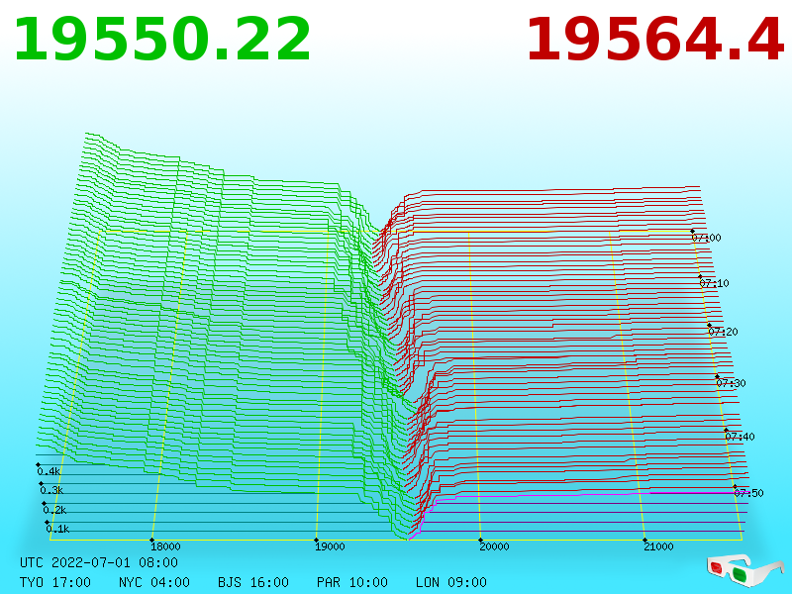Screen dimensions: 792x594
Task: Click the TYO 17:00 clock
Action: click(55, 582)
